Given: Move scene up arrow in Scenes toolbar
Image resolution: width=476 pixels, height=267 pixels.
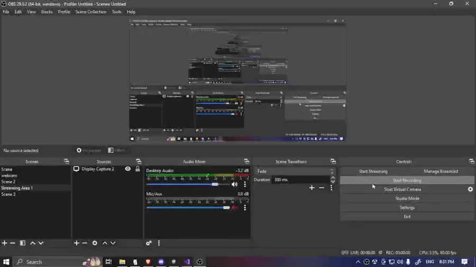Looking at the screenshot, I should (x=32, y=243).
